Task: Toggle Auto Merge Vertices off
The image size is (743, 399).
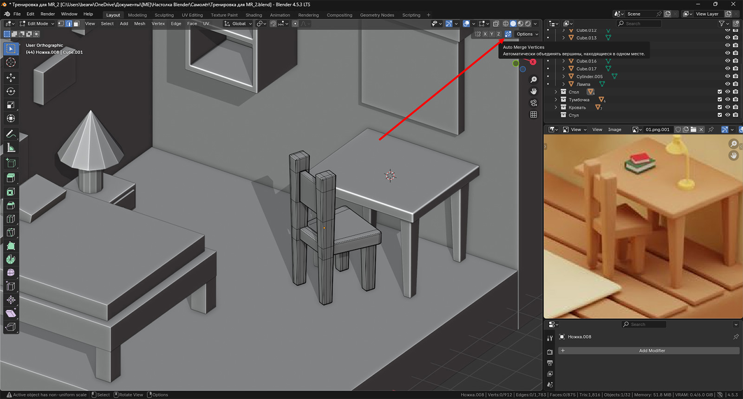Action: pos(508,34)
